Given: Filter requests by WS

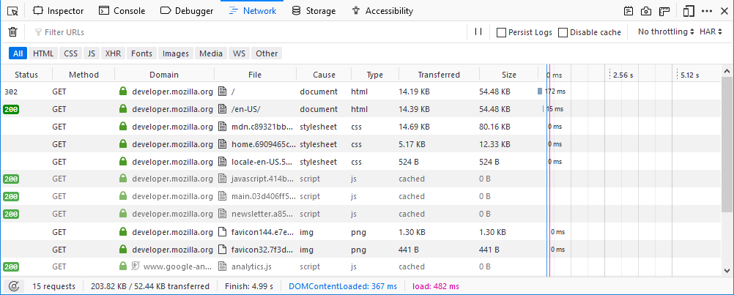Looking at the screenshot, I should [x=240, y=53].
